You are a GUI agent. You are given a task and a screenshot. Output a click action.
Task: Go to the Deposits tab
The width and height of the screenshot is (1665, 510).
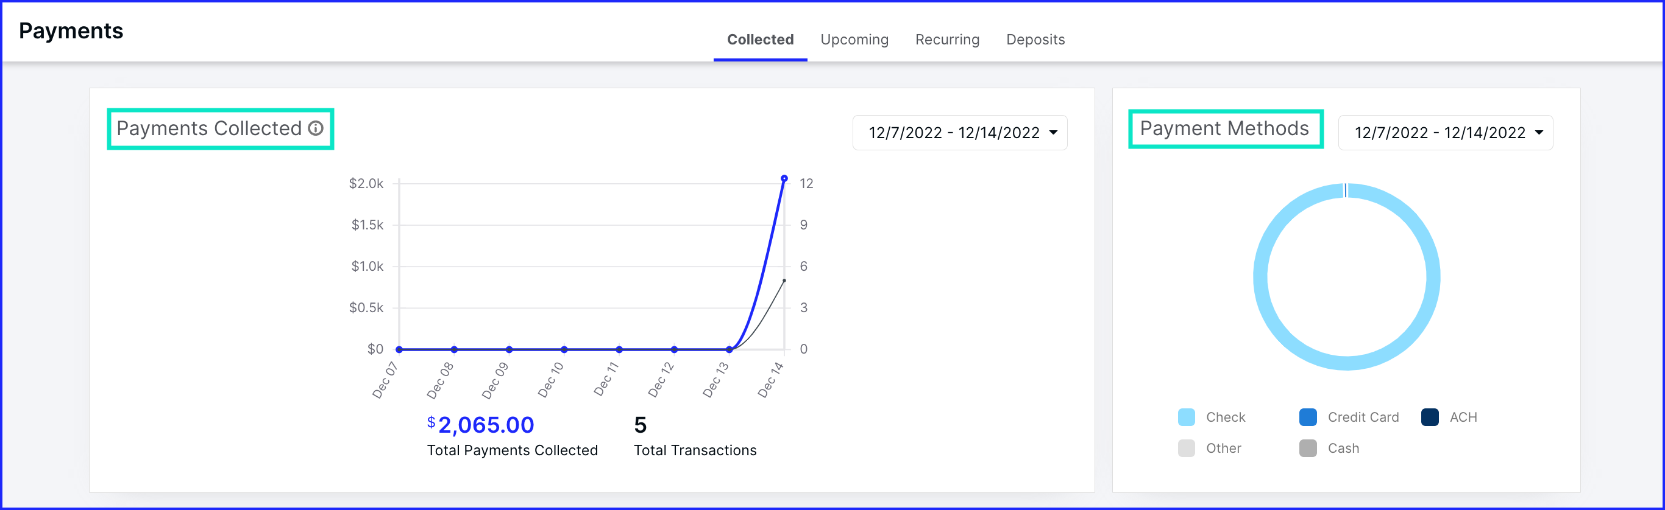click(1035, 40)
